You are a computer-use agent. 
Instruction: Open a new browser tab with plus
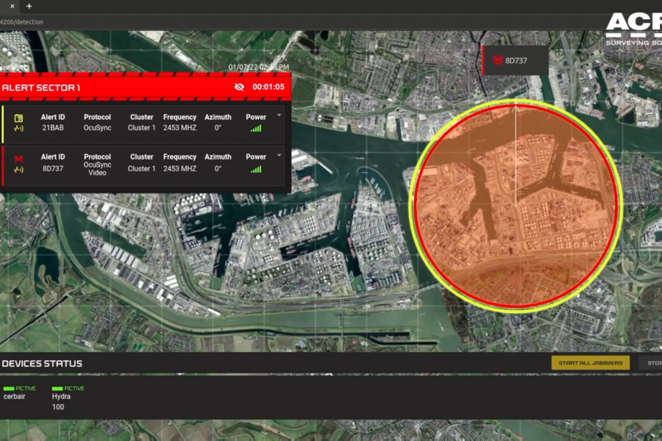coord(29,6)
